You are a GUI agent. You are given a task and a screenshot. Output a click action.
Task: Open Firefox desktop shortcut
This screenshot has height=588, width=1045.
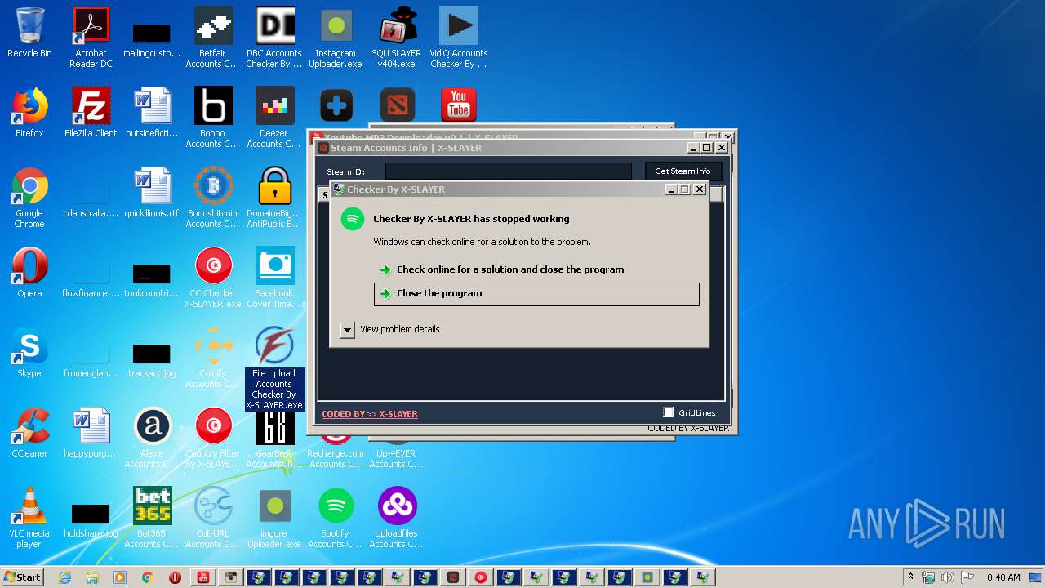coord(29,113)
